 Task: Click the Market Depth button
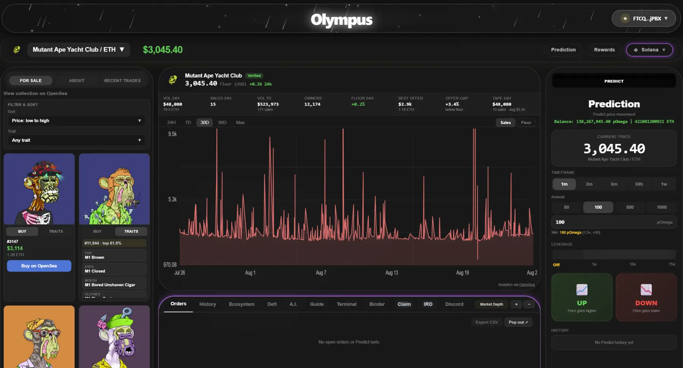(491, 304)
